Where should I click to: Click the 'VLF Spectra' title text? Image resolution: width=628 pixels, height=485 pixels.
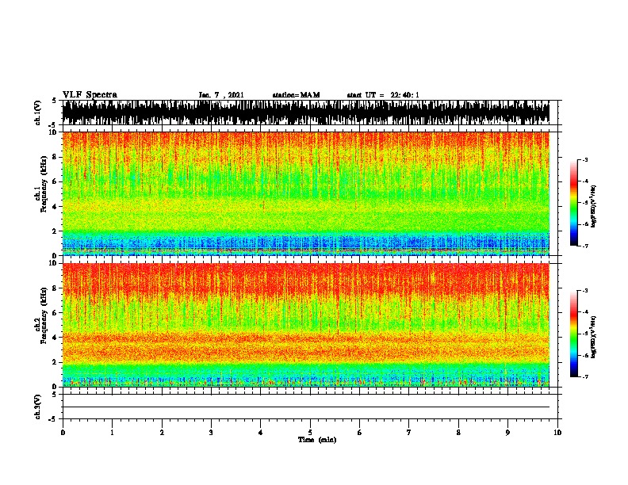click(x=90, y=94)
